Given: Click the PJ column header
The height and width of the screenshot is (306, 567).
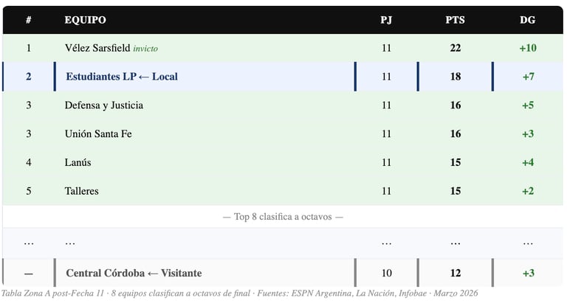Looking at the screenshot, I should tap(386, 20).
